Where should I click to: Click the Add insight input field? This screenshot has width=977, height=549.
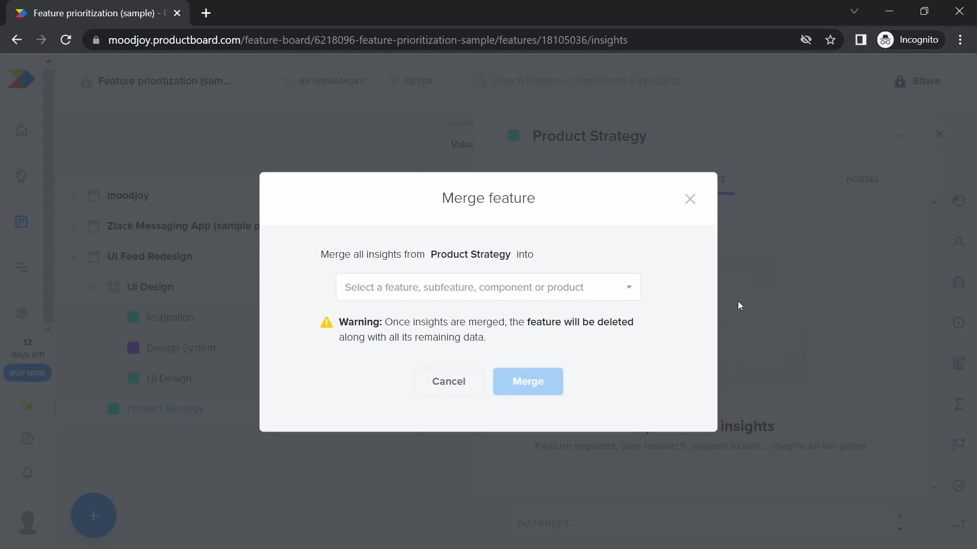(x=702, y=523)
